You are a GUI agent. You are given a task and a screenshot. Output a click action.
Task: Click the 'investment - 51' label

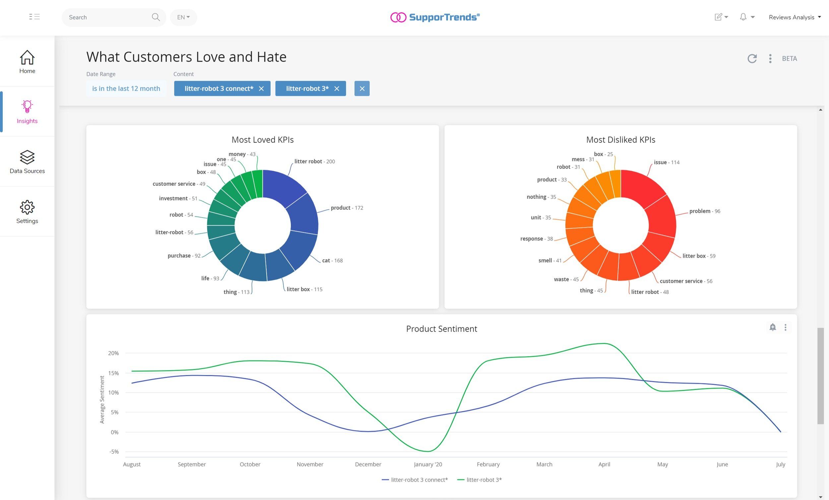[178, 198]
